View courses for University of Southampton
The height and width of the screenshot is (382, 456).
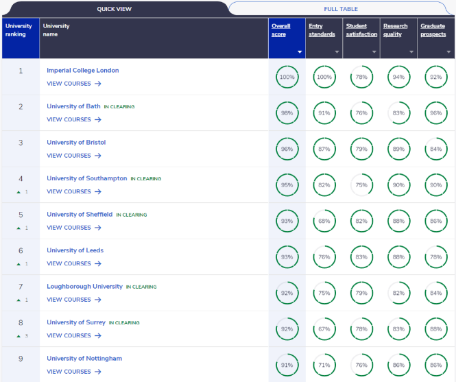pyautogui.click(x=74, y=192)
